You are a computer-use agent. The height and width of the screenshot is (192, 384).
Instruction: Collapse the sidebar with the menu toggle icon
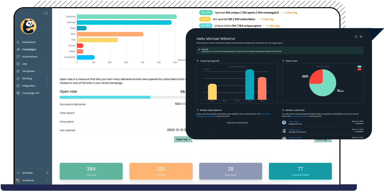click(45, 13)
